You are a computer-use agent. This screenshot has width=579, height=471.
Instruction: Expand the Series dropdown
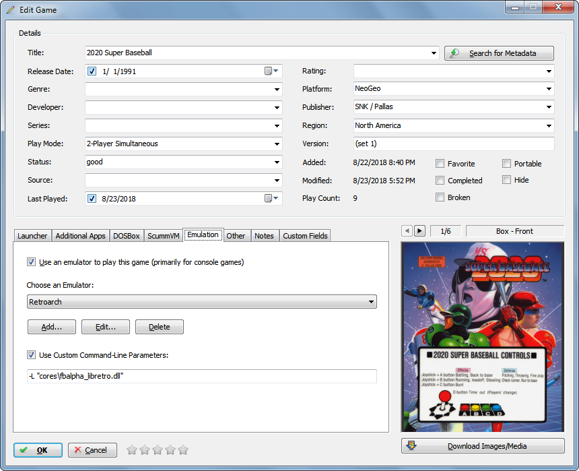[277, 126]
